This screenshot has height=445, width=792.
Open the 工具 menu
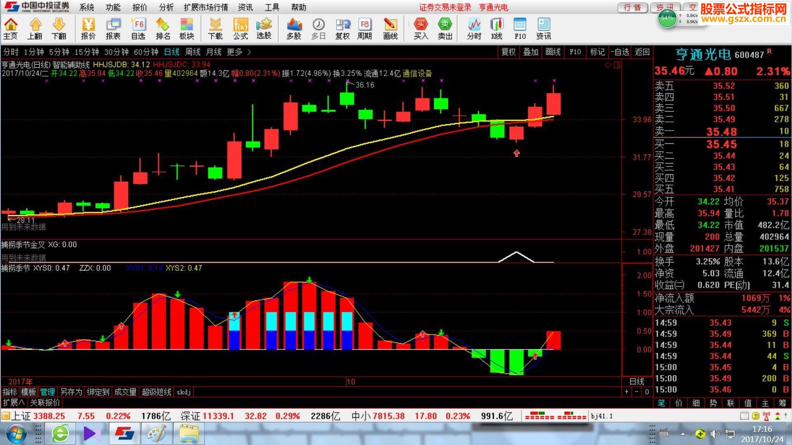click(x=272, y=7)
